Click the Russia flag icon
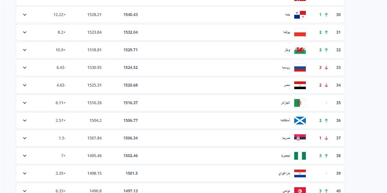The width and height of the screenshot is (387, 193). pos(300,68)
